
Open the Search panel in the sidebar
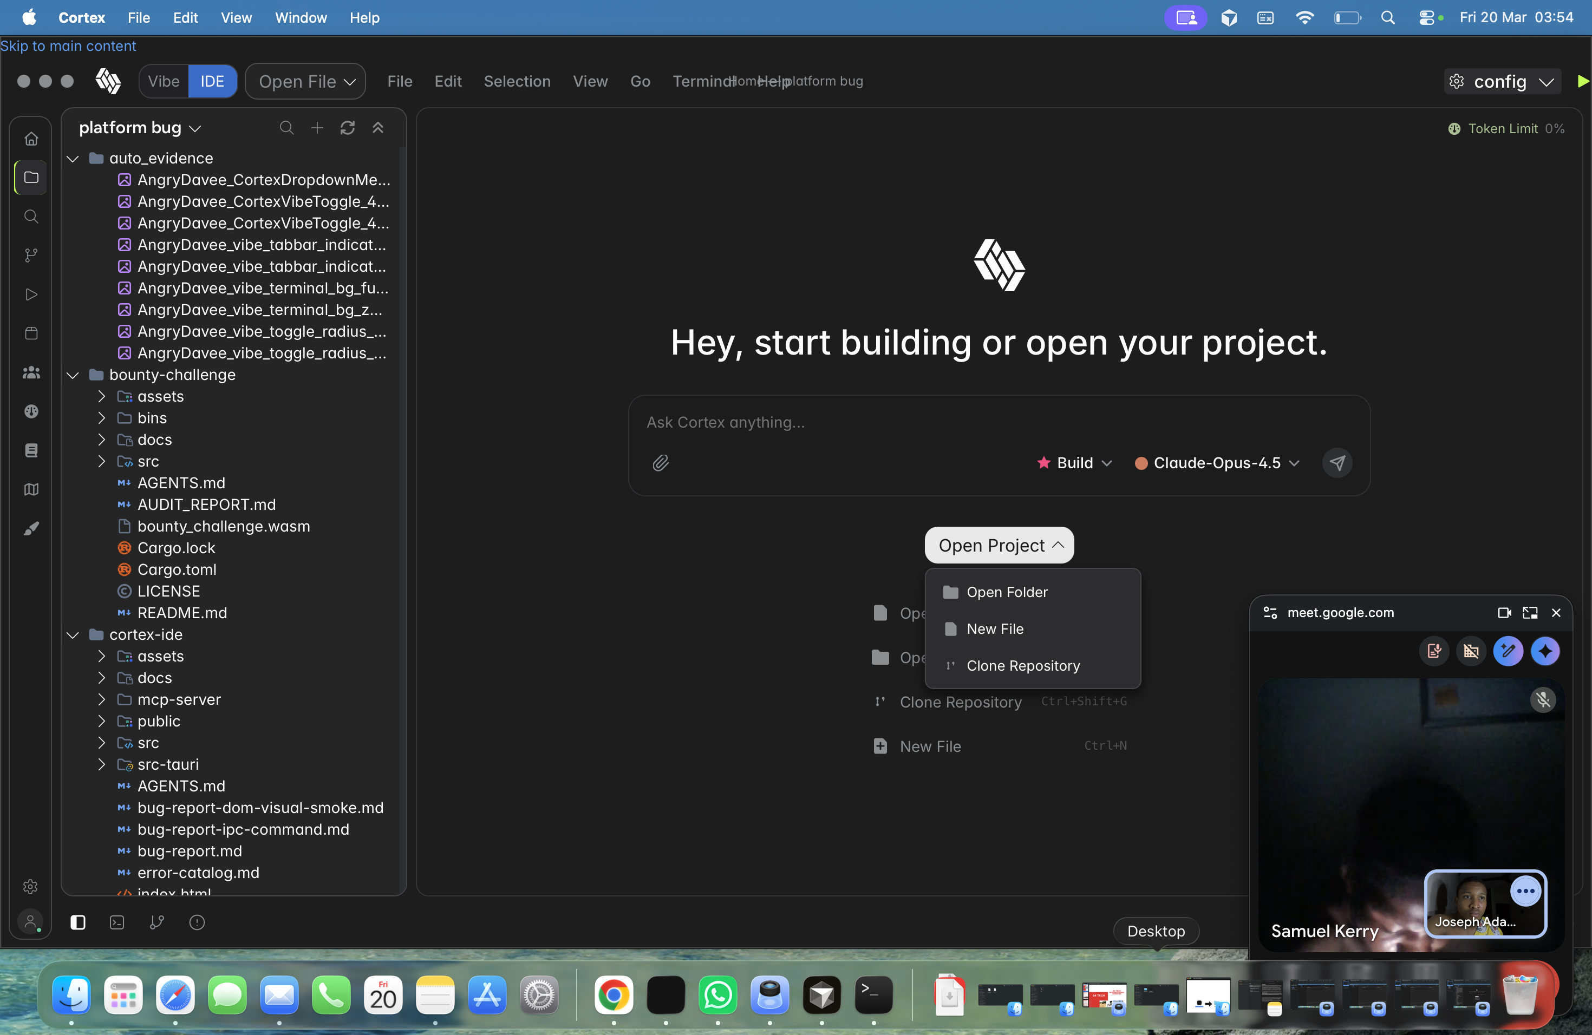pos(31,216)
